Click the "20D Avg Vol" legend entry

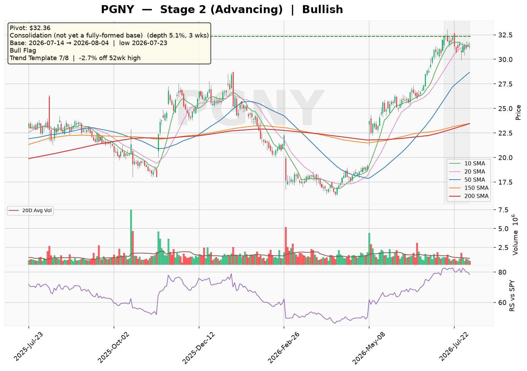point(30,210)
